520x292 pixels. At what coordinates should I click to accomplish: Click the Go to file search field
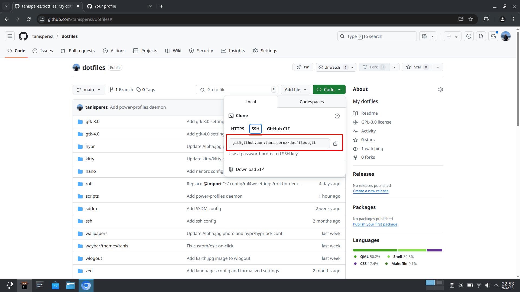tap(237, 89)
